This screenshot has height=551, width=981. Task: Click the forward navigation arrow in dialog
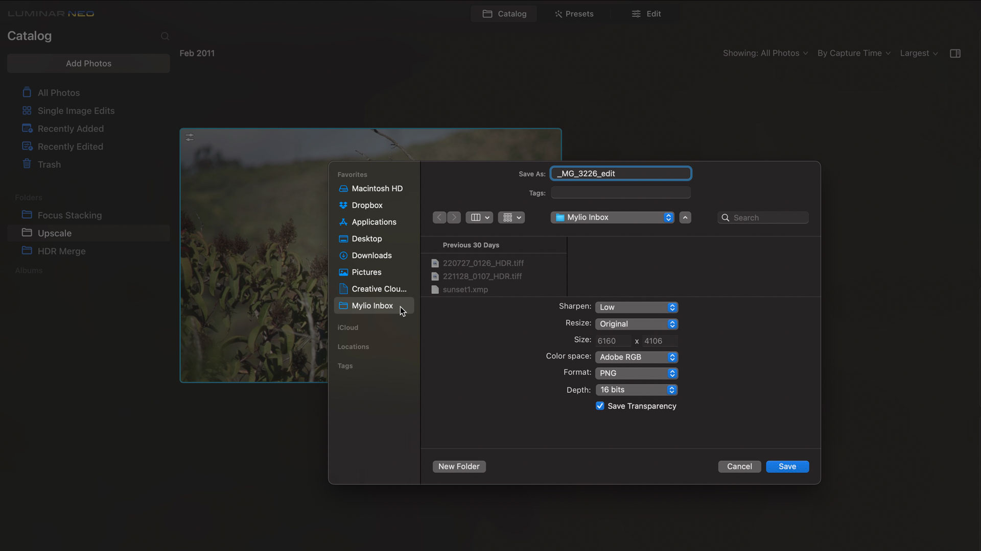[454, 217]
